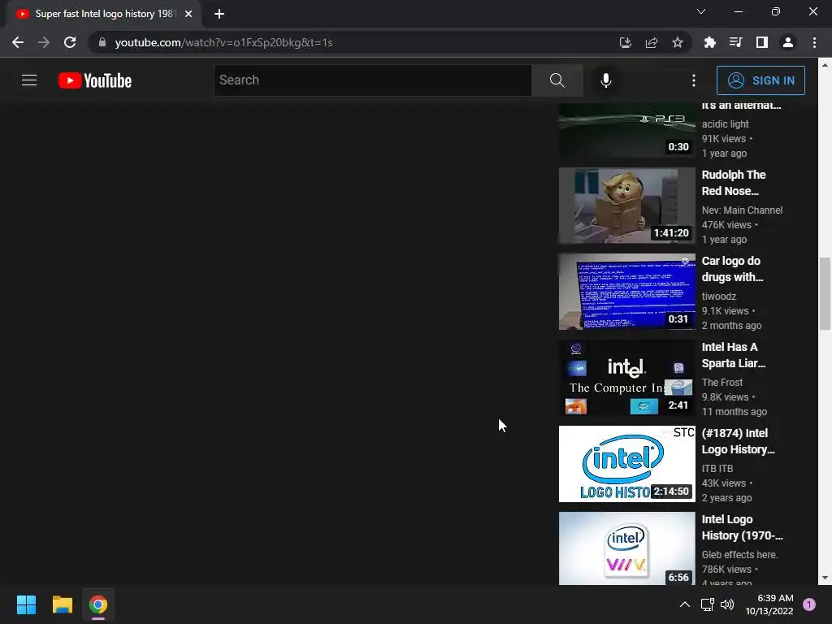Open the Intel Logo History 2:14:50 thumbnail

627,464
